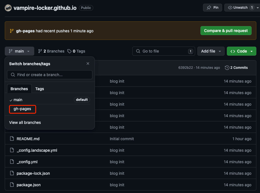The height and width of the screenshot is (193, 260).
Task: Open the 2 Commits history link
Action: [236, 67]
